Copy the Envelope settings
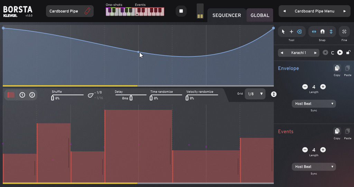Screen dimensions: 354x187 (337, 68)
